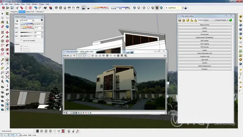The image size is (243, 137).
Task: Open the Plugins menu
Action: pyautogui.click(x=41, y=4)
